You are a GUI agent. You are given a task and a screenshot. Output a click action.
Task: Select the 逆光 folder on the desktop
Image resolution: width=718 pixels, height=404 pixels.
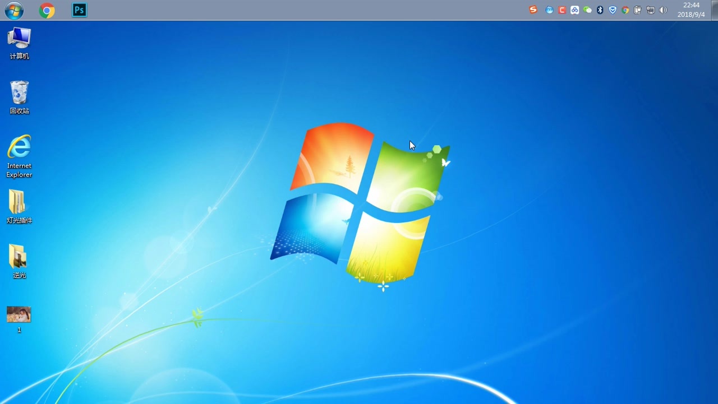(x=19, y=262)
